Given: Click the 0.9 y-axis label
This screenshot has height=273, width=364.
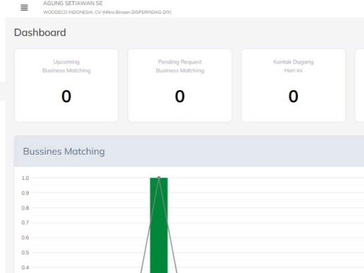Looking at the screenshot, I should coord(25,193).
